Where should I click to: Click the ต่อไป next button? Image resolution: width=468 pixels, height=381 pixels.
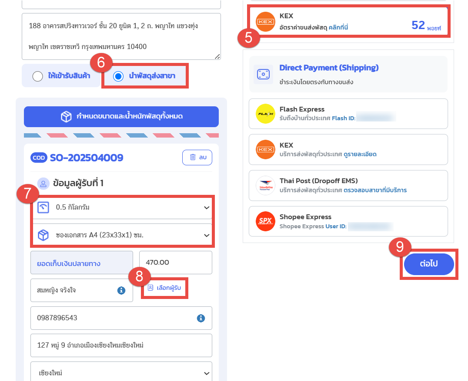pyautogui.click(x=429, y=264)
